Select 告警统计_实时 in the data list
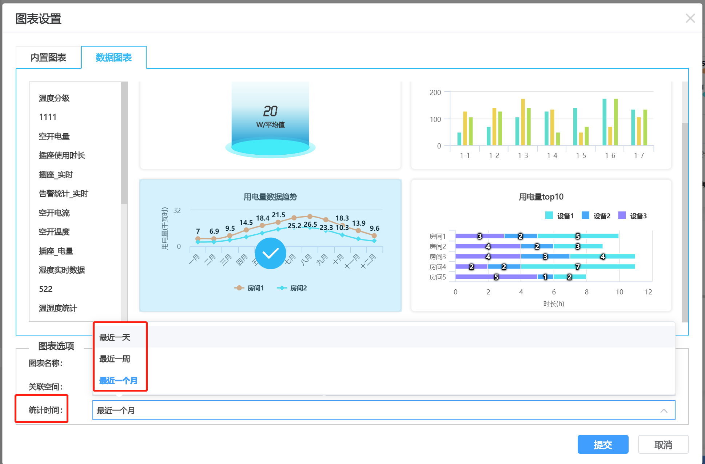 pos(64,194)
